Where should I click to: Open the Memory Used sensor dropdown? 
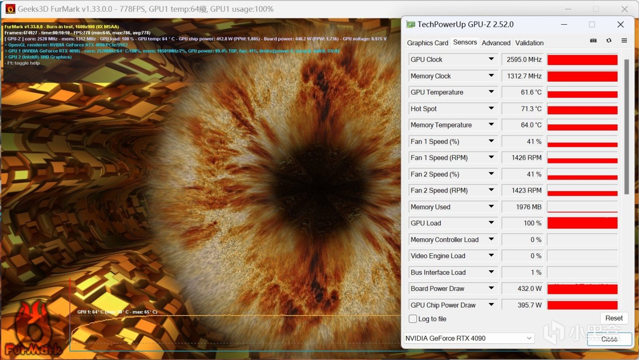click(491, 207)
